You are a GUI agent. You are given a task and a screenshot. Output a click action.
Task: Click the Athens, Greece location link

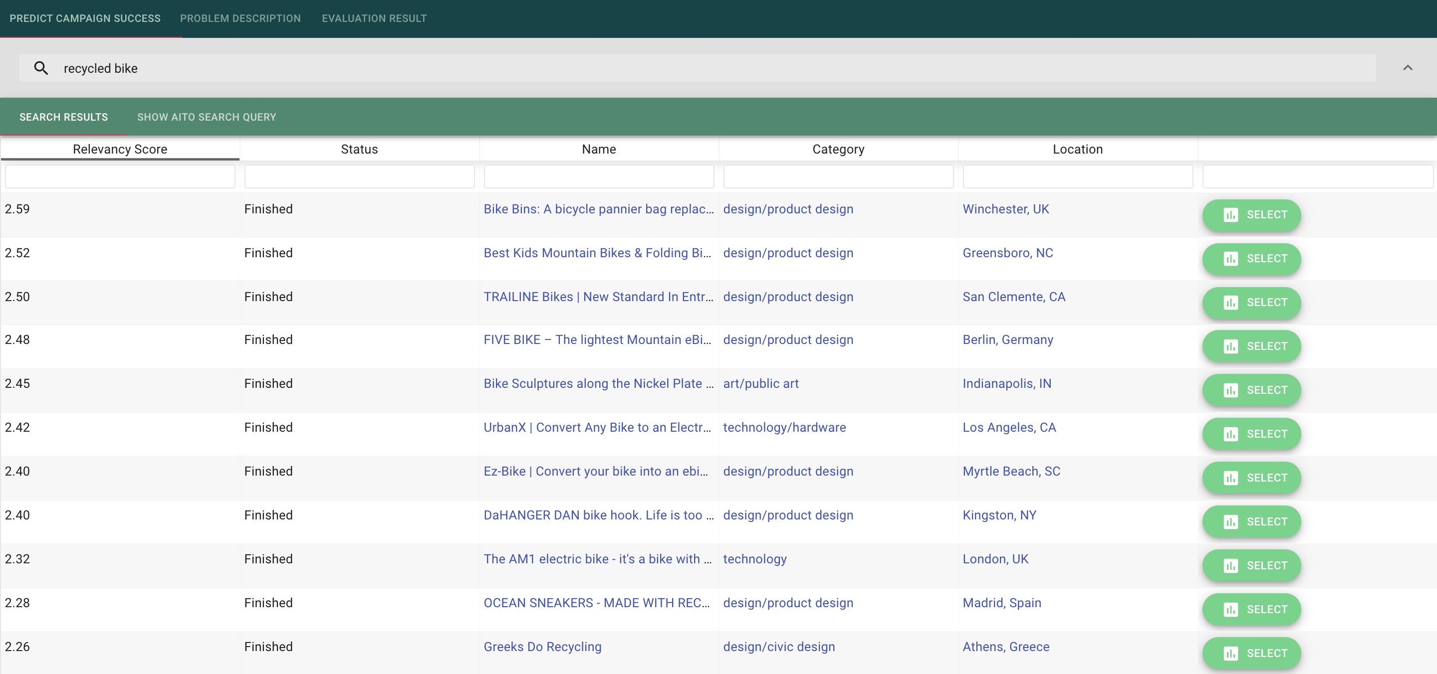click(1006, 647)
